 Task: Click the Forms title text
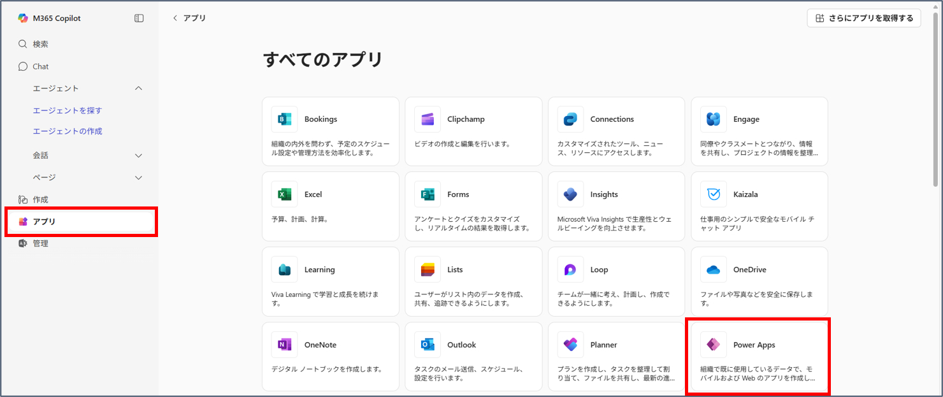[458, 194]
